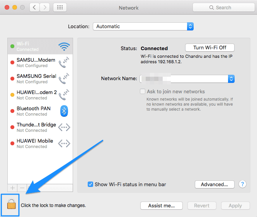Open the Network Name dropdown
This screenshot has height=217, width=257.
point(187,79)
